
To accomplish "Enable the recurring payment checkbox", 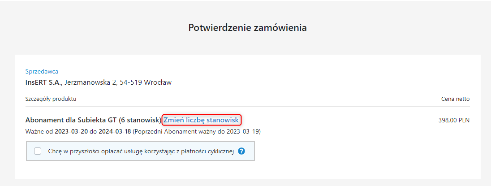I will [38, 151].
